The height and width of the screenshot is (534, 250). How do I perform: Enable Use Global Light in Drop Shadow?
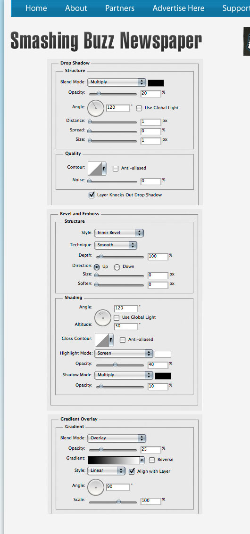[139, 108]
